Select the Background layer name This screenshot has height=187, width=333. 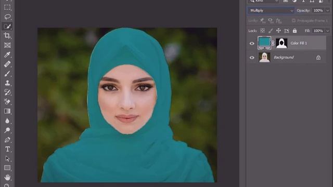tap(284, 58)
